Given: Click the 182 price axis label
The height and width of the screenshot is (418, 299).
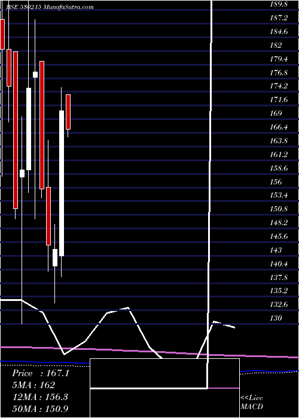Looking at the screenshot, I should (276, 45).
